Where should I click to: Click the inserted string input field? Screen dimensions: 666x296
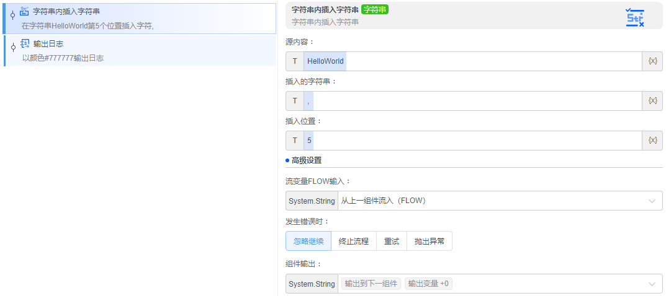pyautogui.click(x=473, y=101)
